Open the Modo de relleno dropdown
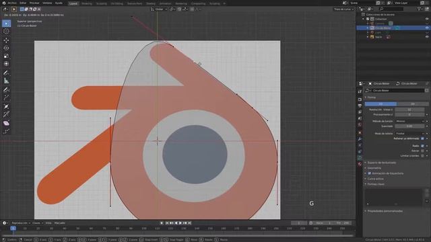 click(409, 133)
